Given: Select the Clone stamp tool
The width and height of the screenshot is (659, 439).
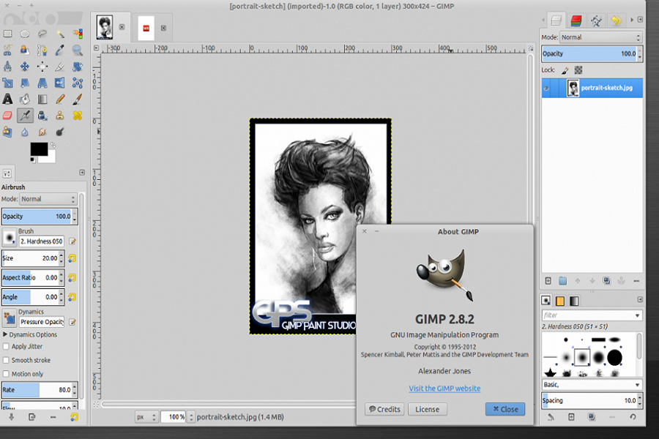Looking at the screenshot, I should 60,116.
